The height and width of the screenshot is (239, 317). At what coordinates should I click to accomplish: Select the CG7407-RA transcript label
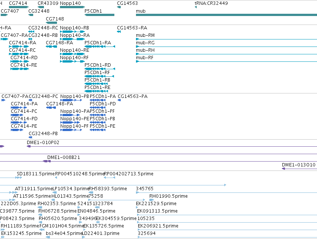[15, 35]
